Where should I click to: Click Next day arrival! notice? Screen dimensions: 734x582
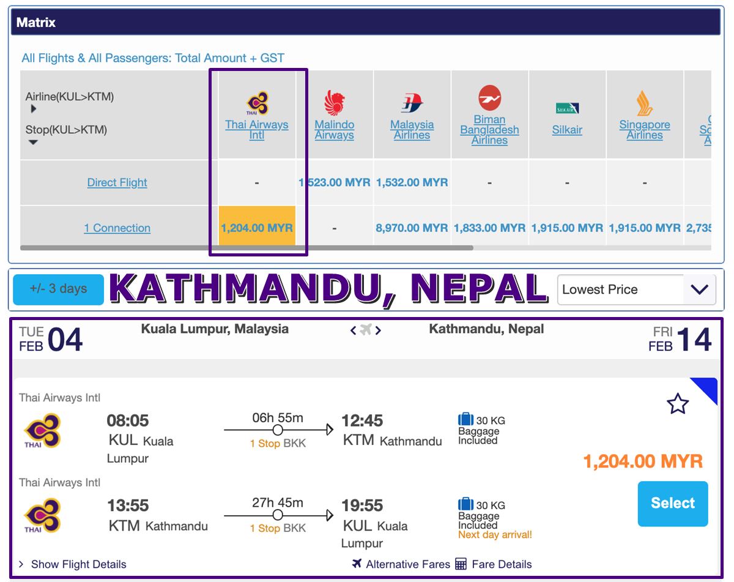coord(495,535)
